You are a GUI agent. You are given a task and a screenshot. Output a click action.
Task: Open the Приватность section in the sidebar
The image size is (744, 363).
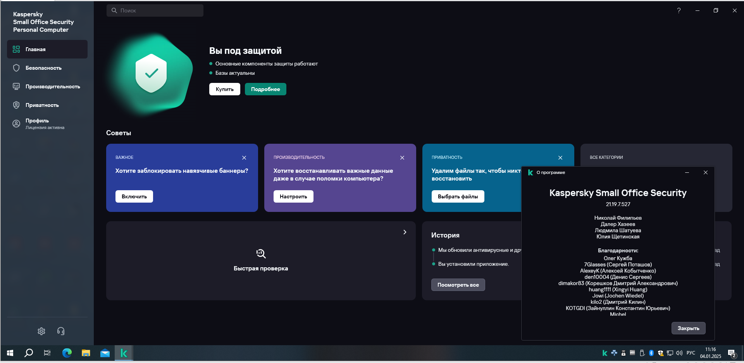[47, 105]
